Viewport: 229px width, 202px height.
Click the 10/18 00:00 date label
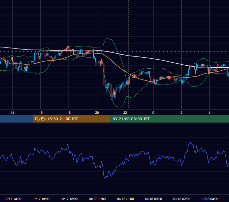pos(153,199)
